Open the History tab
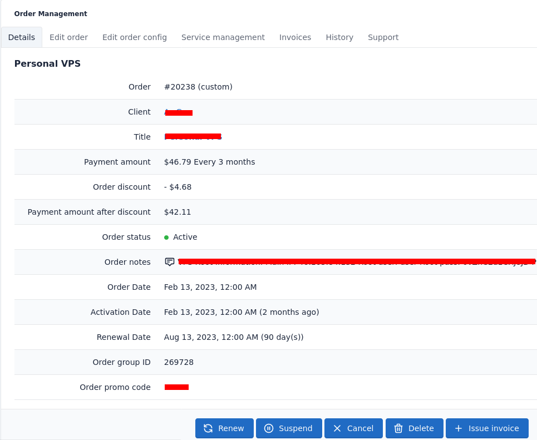The height and width of the screenshot is (440, 537). [339, 37]
